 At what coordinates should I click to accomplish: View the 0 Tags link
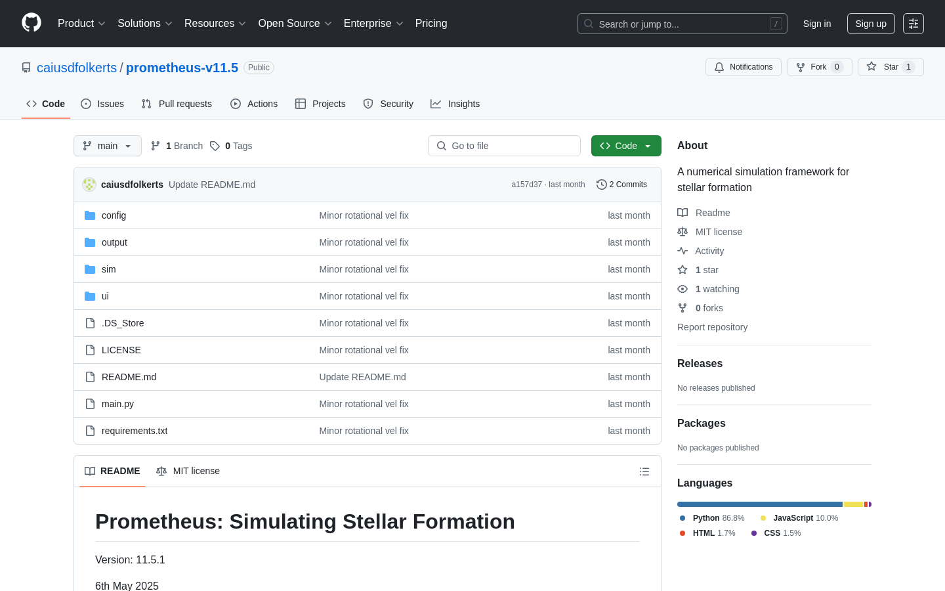pos(231,146)
